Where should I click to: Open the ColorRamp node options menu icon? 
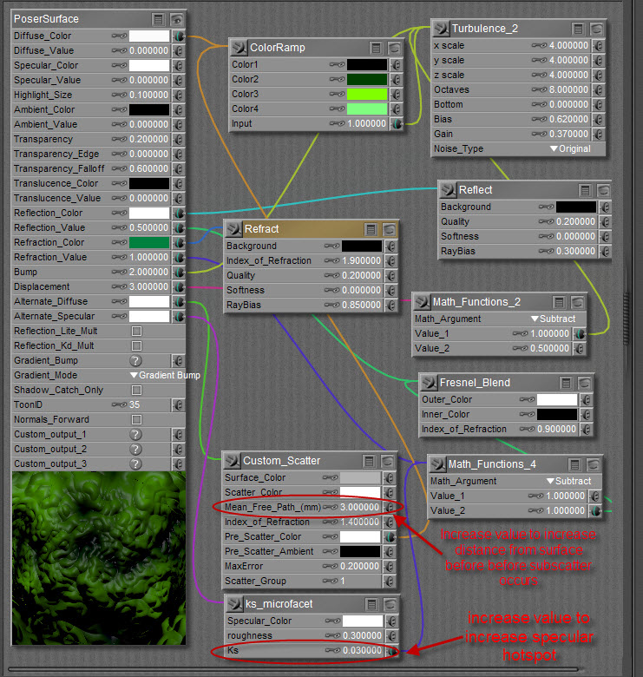pos(376,48)
